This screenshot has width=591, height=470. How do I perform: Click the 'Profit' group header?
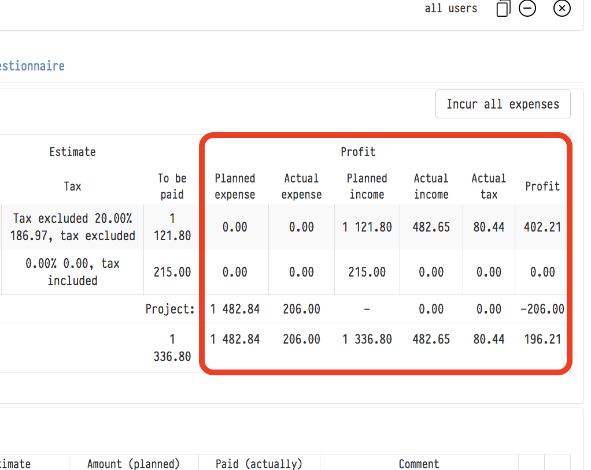click(x=358, y=152)
